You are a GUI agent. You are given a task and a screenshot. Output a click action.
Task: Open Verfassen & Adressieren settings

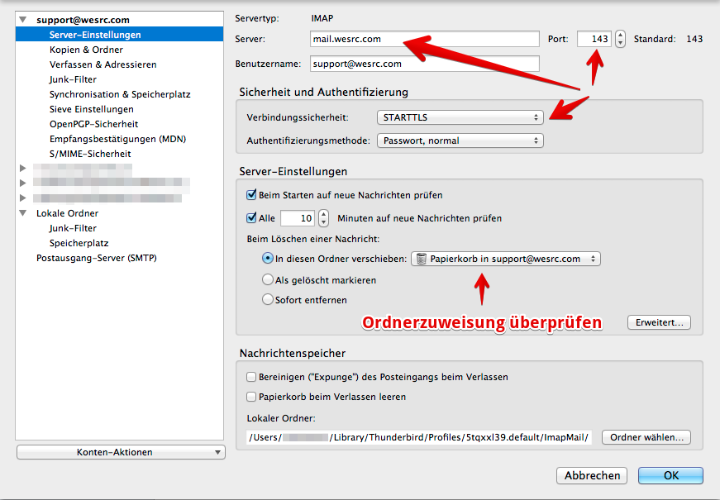click(x=103, y=64)
